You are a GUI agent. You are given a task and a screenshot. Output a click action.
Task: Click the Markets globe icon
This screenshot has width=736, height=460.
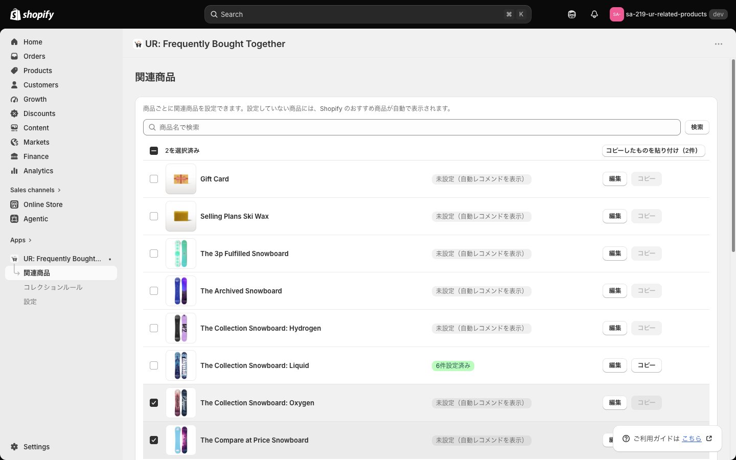coord(14,142)
